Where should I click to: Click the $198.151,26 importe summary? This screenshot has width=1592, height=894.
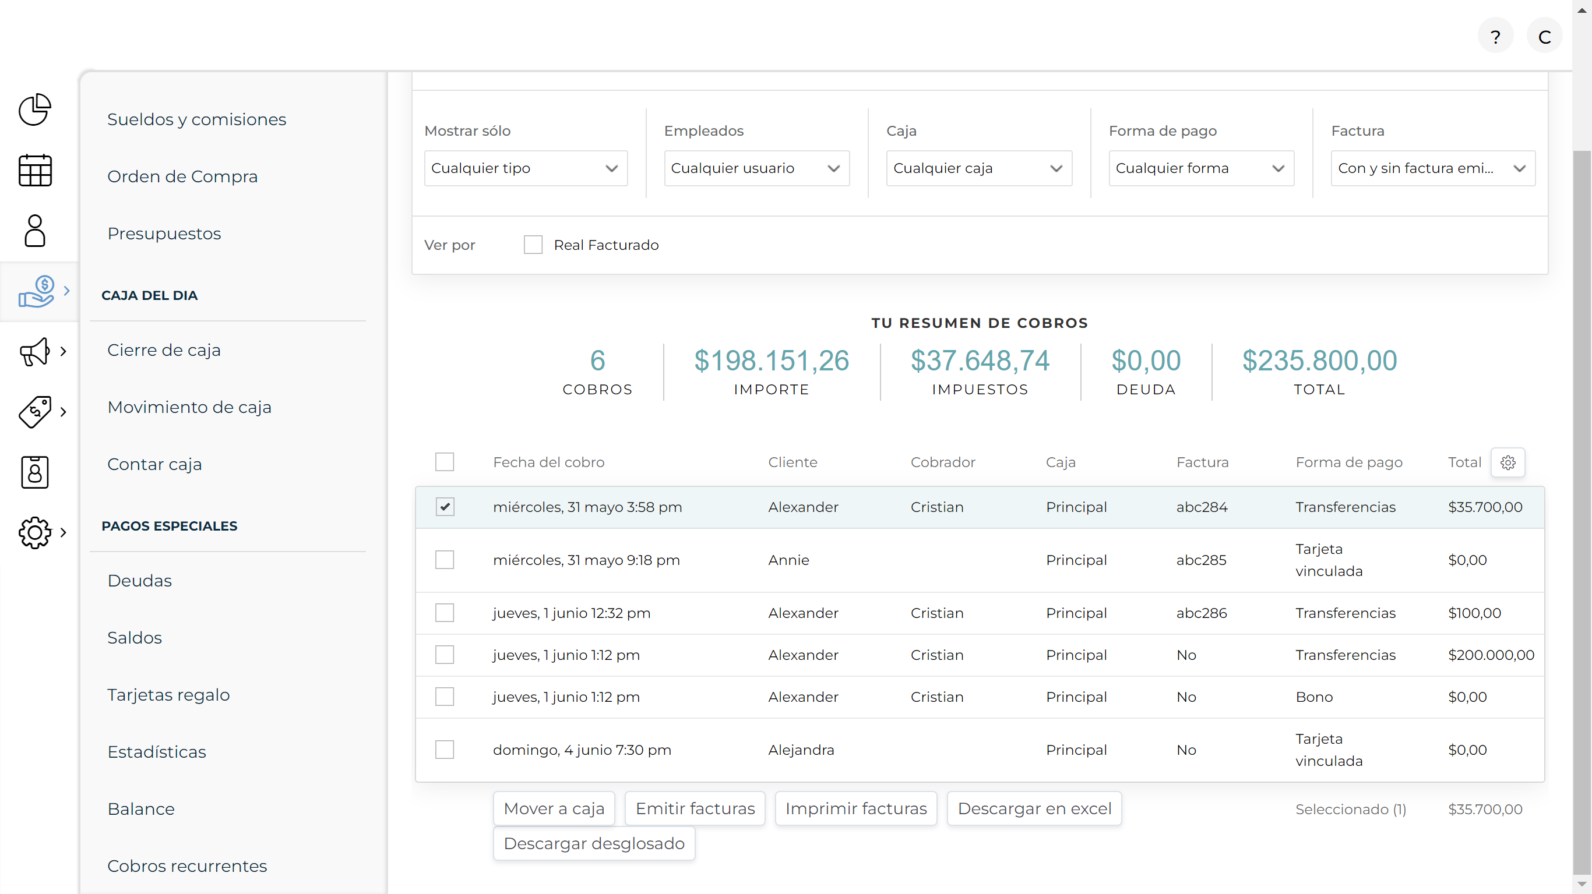coord(772,361)
